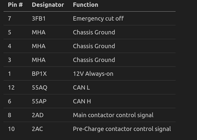Click the '55AQ' designator cell
Image resolution: width=197 pixels, height=140 pixels.
39,88
